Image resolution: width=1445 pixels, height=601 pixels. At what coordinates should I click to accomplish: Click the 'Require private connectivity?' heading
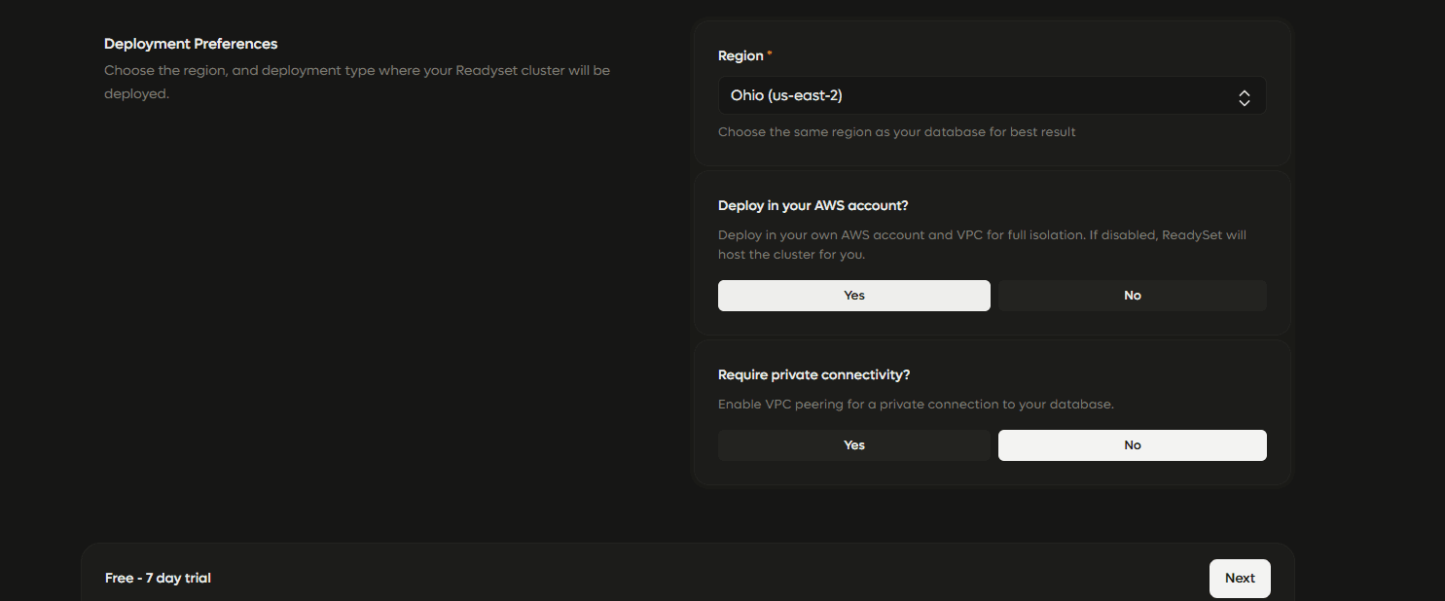point(813,375)
